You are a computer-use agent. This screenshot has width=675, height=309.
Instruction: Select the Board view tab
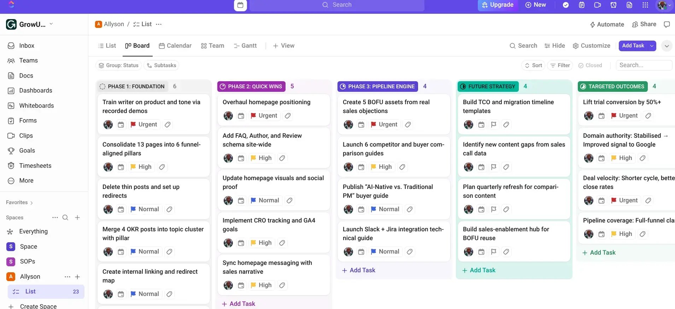137,46
